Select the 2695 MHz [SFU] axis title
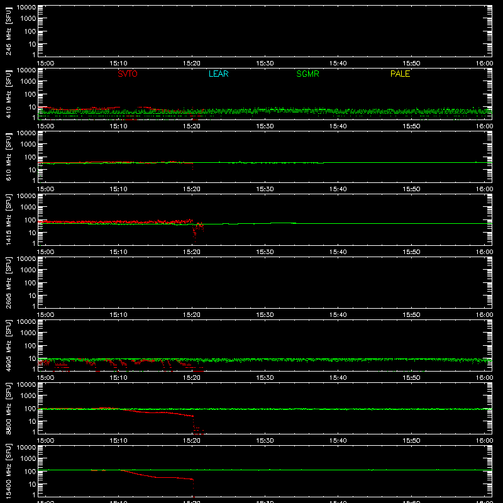This screenshot has width=503, height=503. coord(8,282)
